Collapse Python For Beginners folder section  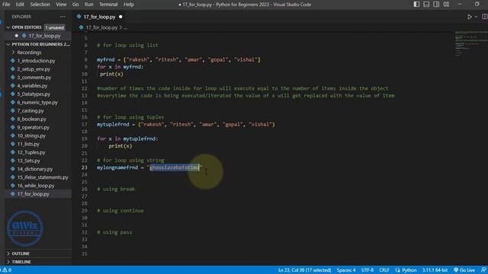tap(39, 44)
